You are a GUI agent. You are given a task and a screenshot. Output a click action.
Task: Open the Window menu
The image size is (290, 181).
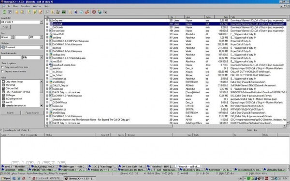[x=37, y=6]
